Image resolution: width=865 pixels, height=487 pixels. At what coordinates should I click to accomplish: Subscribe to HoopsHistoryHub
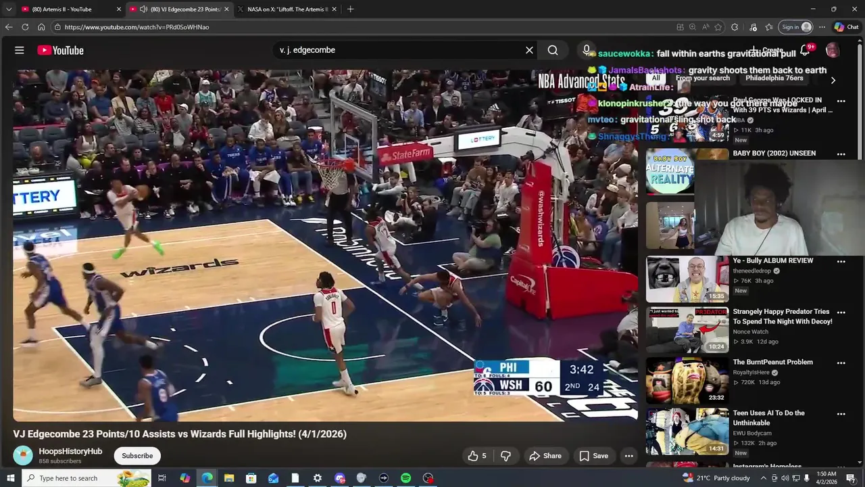tap(137, 456)
